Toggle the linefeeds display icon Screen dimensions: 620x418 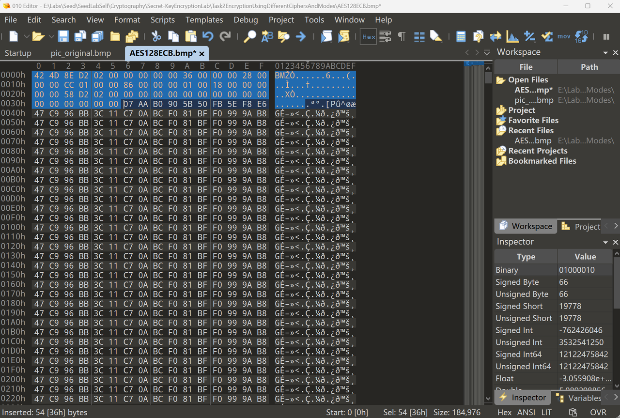pyautogui.click(x=385, y=36)
